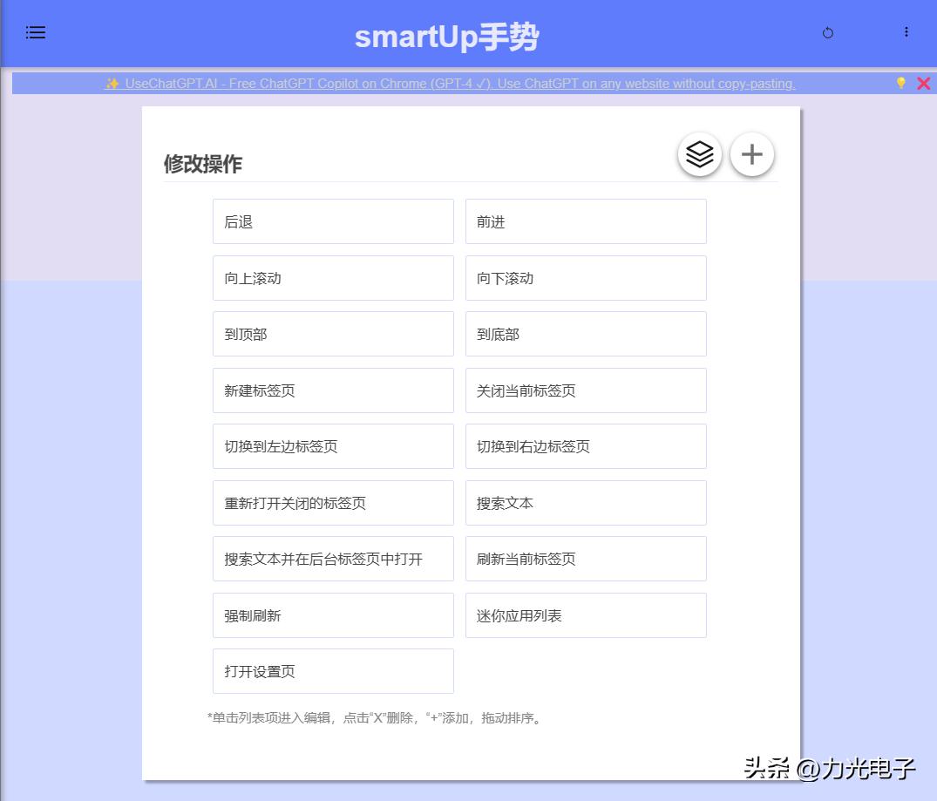Select the 向上滚动 action item
Image resolution: width=937 pixels, height=801 pixels.
[333, 277]
